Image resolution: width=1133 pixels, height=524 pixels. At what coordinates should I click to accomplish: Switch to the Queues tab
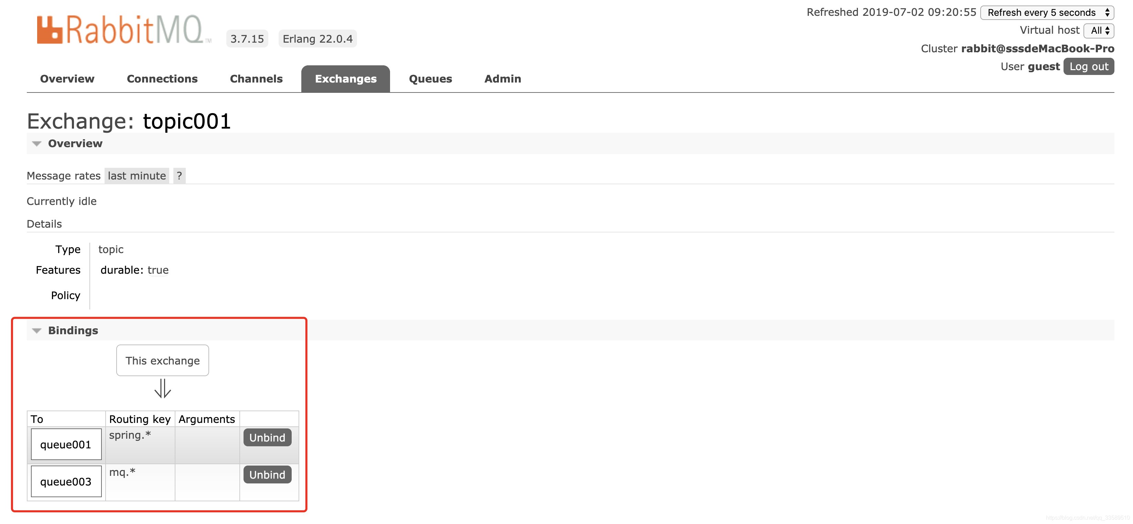pos(430,79)
